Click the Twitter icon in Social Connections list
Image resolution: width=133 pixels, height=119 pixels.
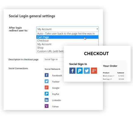[x=47, y=81]
